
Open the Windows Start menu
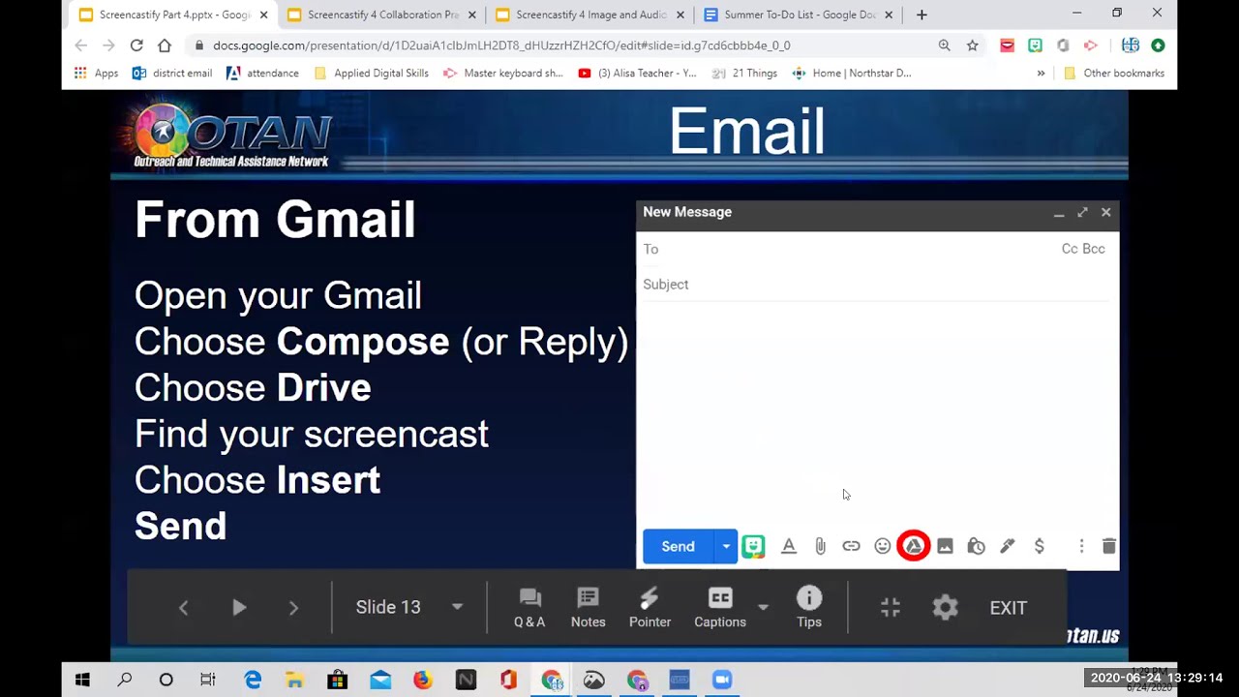pyautogui.click(x=82, y=681)
